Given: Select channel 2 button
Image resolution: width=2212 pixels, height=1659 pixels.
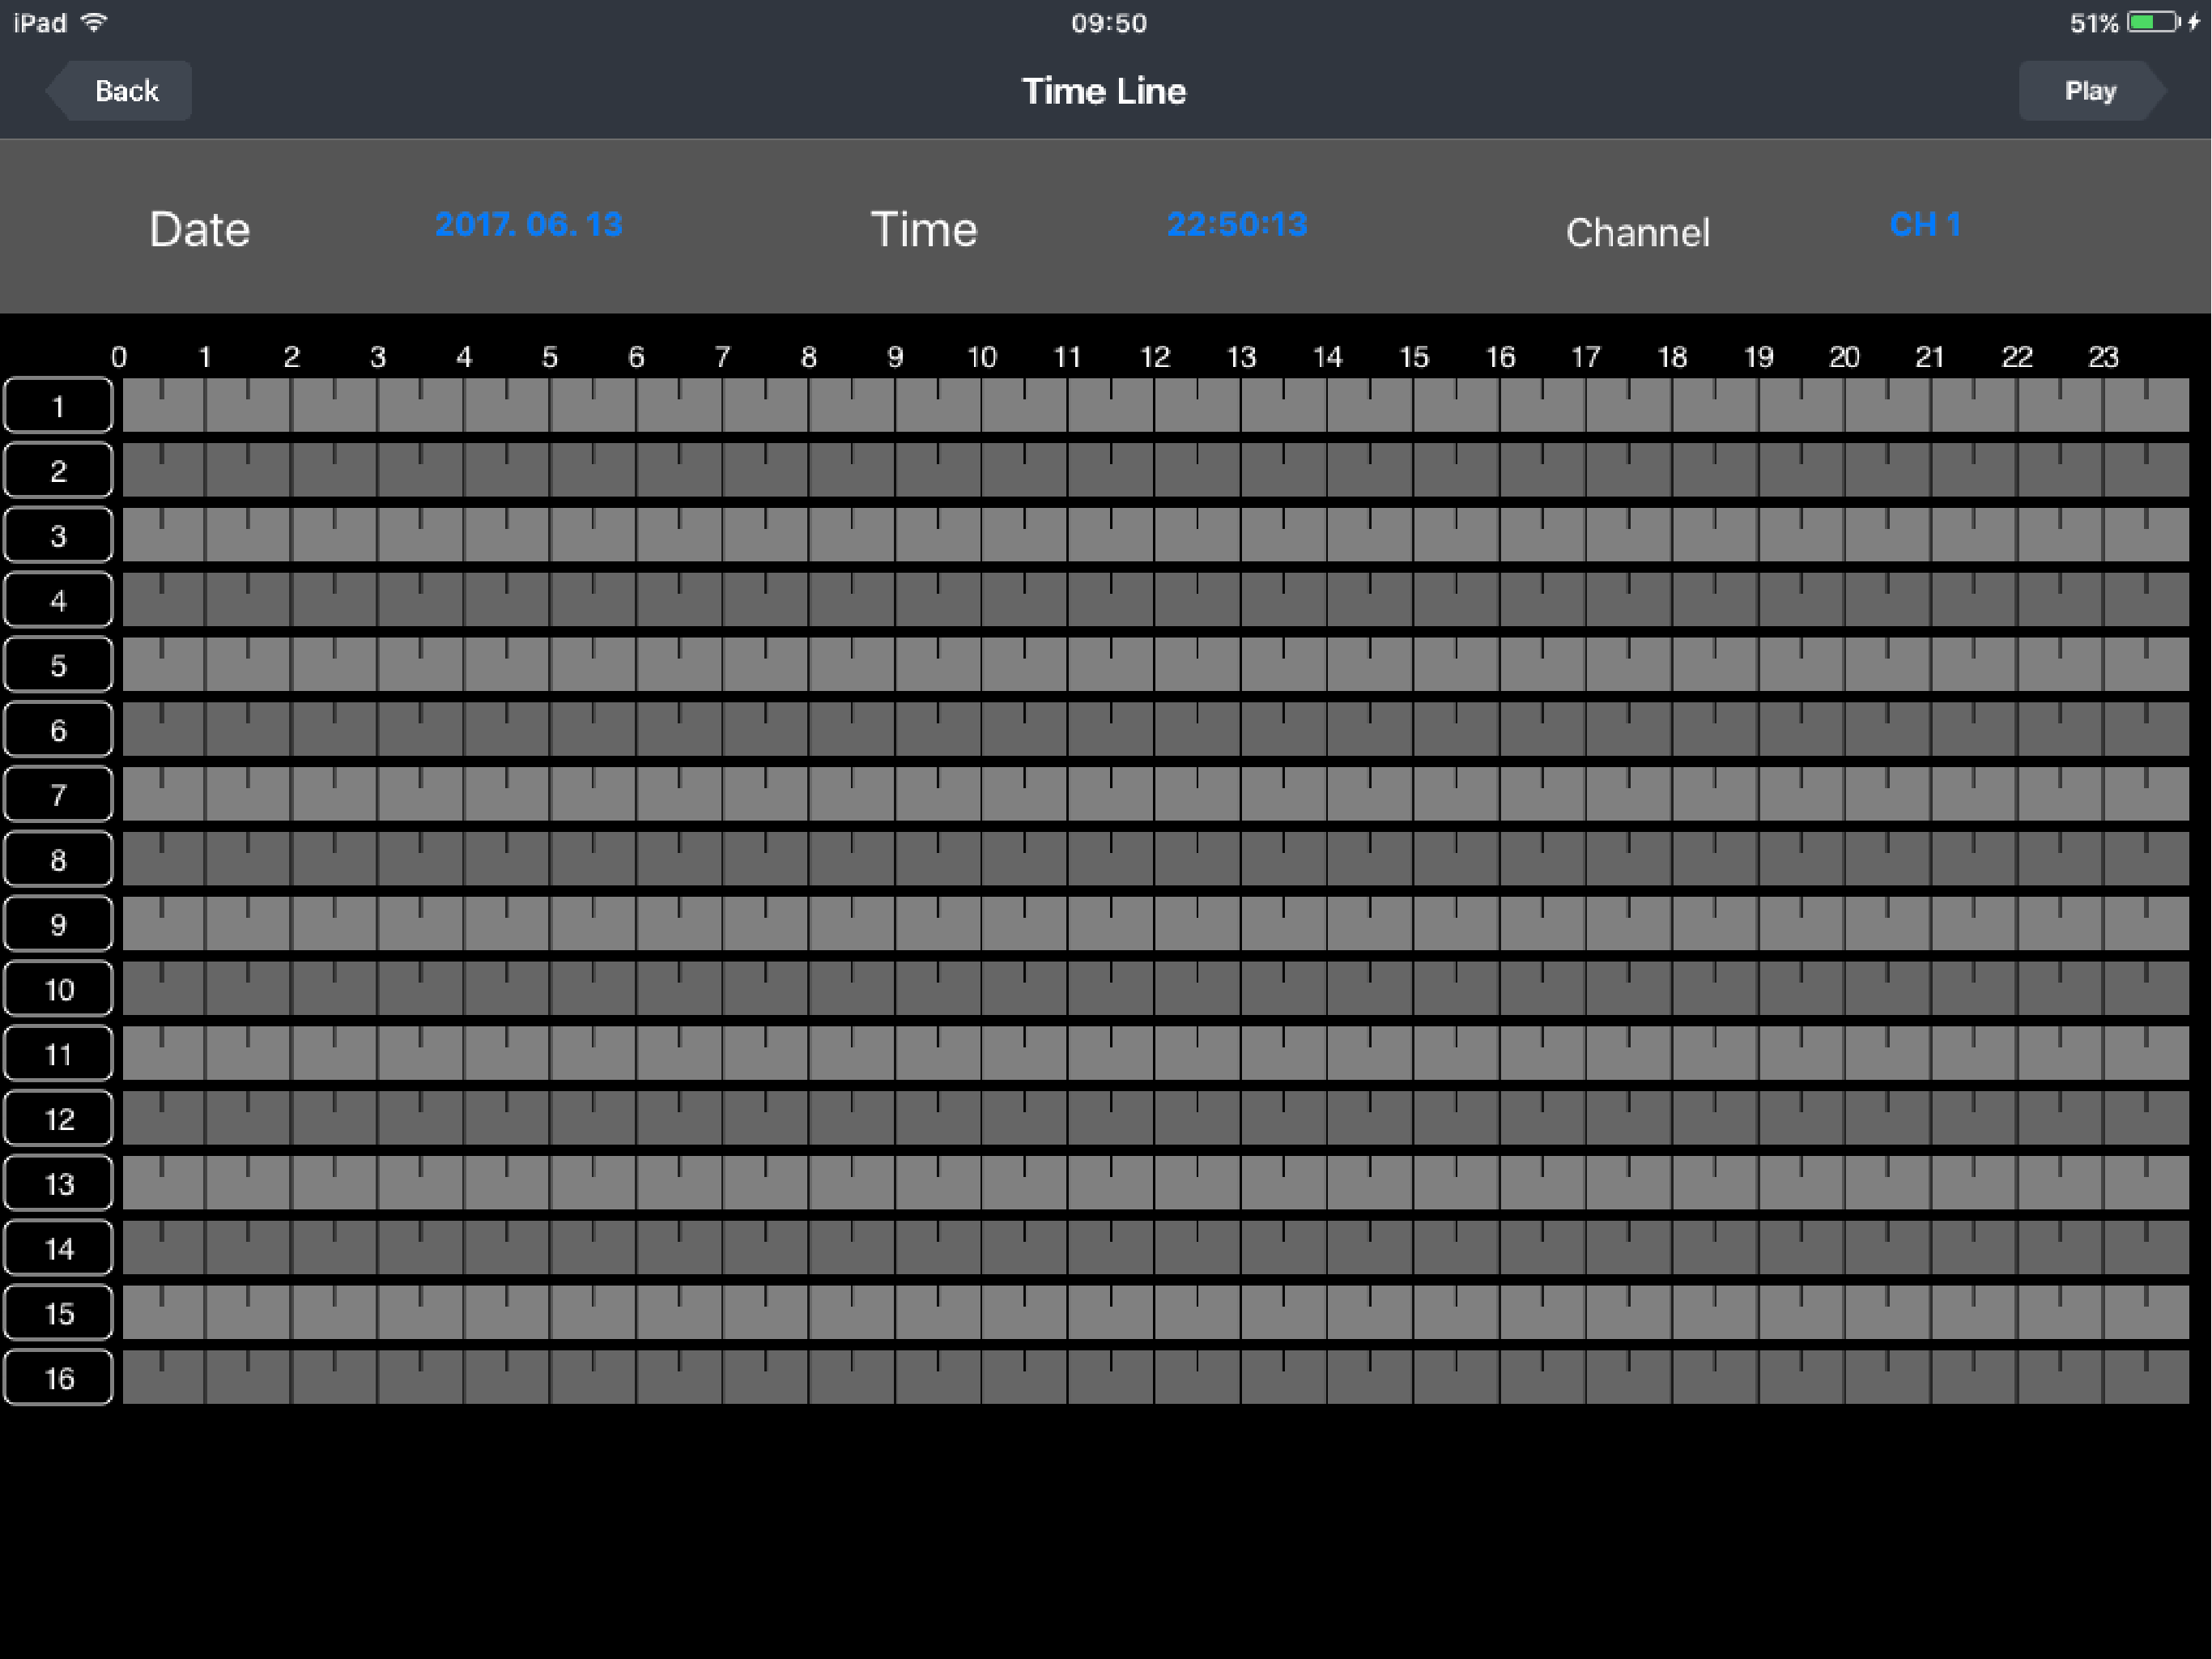Looking at the screenshot, I should click(58, 471).
